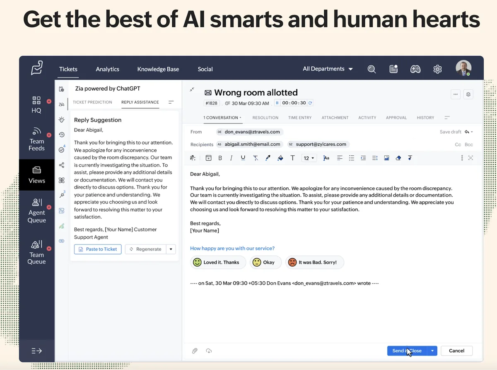Open the Zia panel tabs overflow menu
The image size is (497, 370).
171,102
